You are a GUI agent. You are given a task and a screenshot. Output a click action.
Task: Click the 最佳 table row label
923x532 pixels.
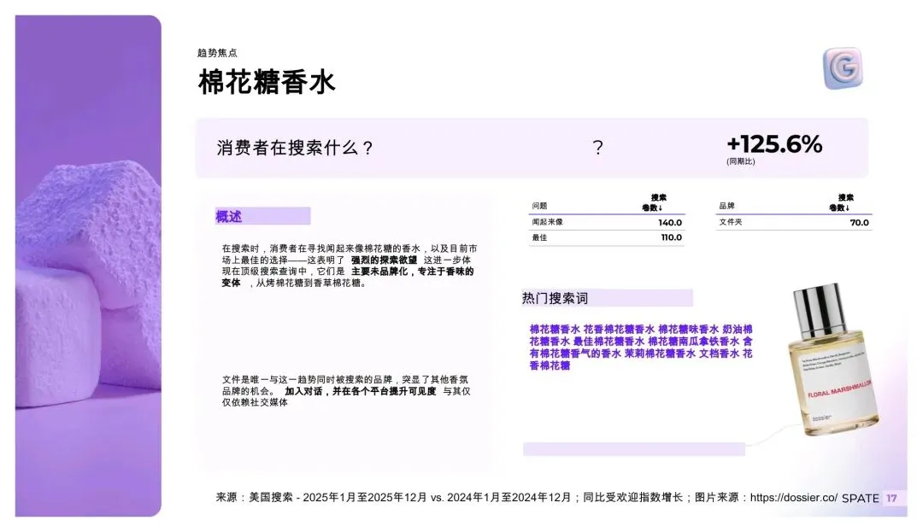tap(539, 237)
